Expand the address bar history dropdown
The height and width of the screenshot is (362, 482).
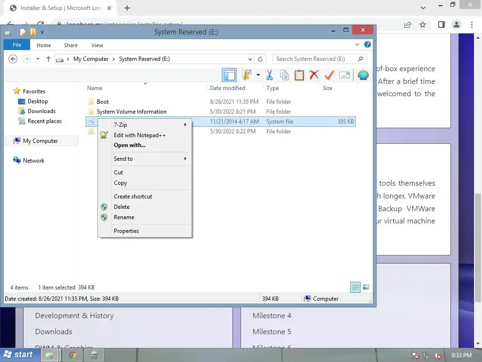(250, 59)
